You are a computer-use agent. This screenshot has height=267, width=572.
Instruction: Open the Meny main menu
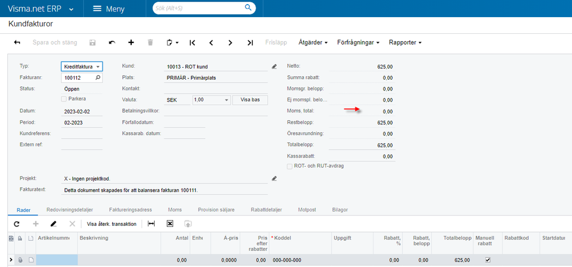click(108, 9)
